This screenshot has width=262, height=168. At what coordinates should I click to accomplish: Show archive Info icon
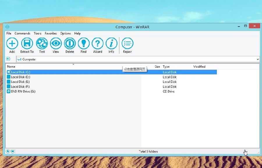click(111, 43)
